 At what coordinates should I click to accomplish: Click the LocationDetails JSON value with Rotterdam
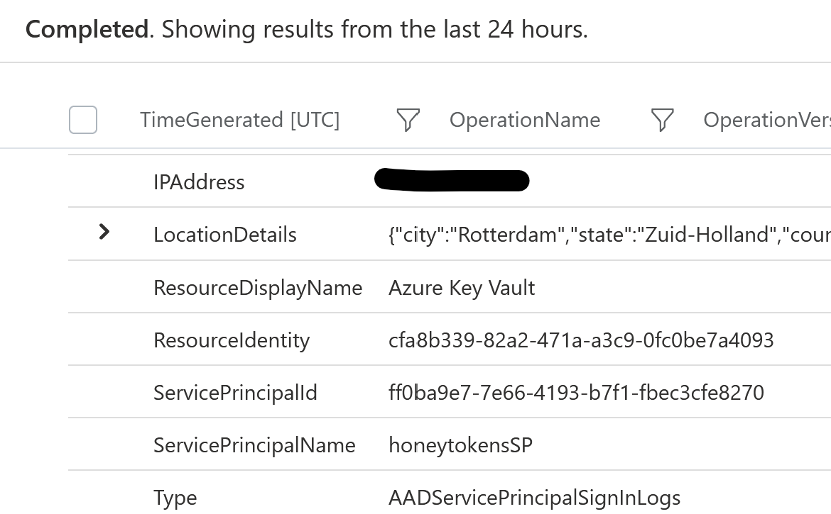pyautogui.click(x=609, y=235)
